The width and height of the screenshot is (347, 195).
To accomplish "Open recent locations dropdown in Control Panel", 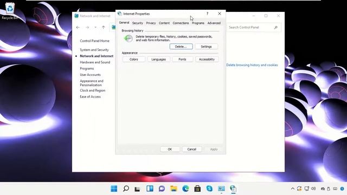I will (x=95, y=28).
